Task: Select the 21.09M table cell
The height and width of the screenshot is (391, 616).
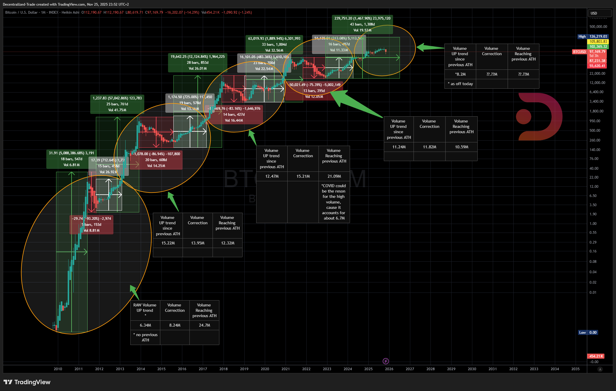Action: tap(334, 177)
